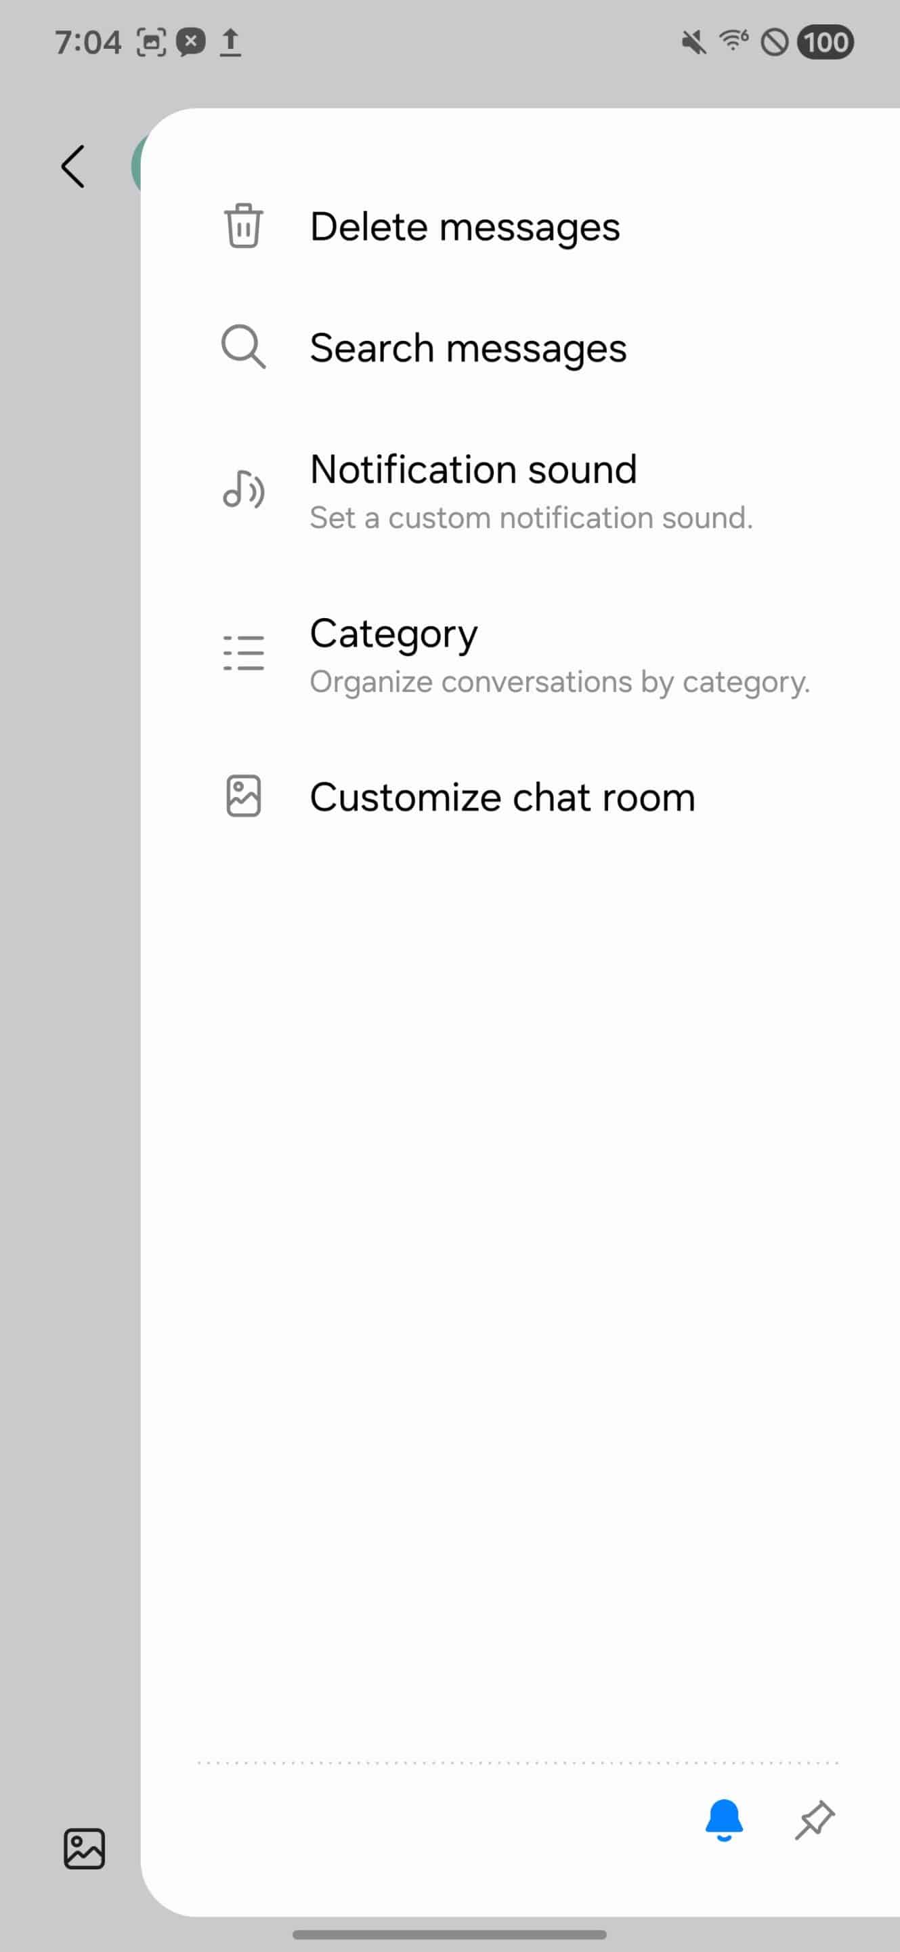The height and width of the screenshot is (1952, 900).
Task: Toggle pin conversation with the pushpin
Action: point(815,1819)
